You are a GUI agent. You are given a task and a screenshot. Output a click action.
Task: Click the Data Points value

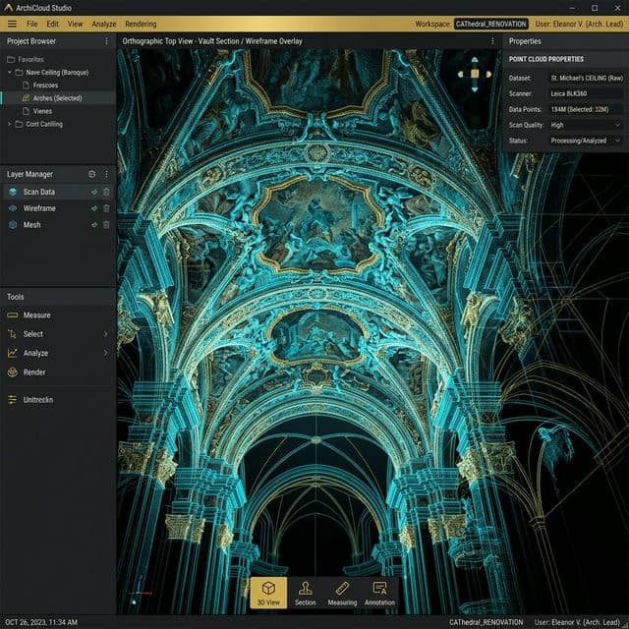[586, 109]
